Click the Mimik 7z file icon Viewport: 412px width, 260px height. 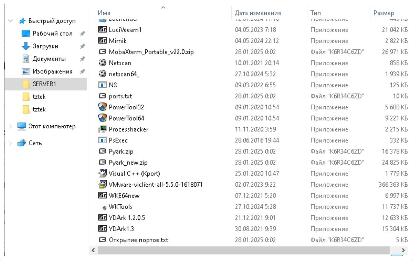pos(102,41)
